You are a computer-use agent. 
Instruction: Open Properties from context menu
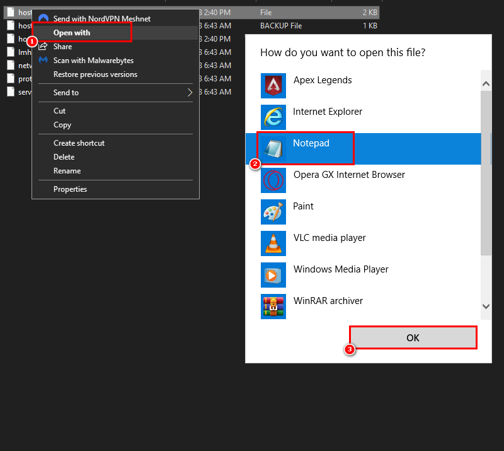click(x=116, y=189)
